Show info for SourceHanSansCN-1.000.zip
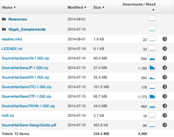The height and width of the screenshot is (137, 174). tap(165, 58)
